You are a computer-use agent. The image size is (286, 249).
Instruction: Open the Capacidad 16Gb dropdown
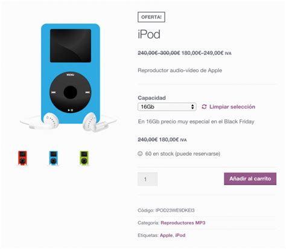click(x=167, y=106)
